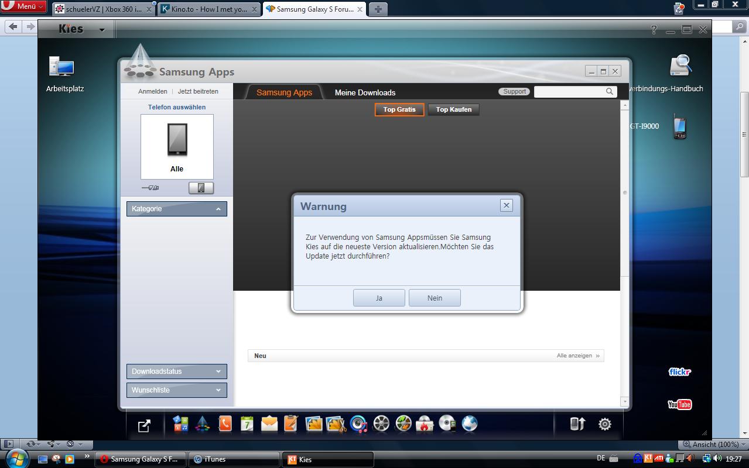Click the Windows Start orb
749x468 pixels.
pos(16,459)
